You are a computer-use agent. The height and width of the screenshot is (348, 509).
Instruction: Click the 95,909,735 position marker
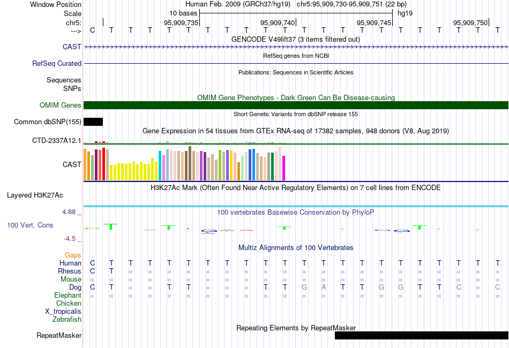tap(181, 22)
